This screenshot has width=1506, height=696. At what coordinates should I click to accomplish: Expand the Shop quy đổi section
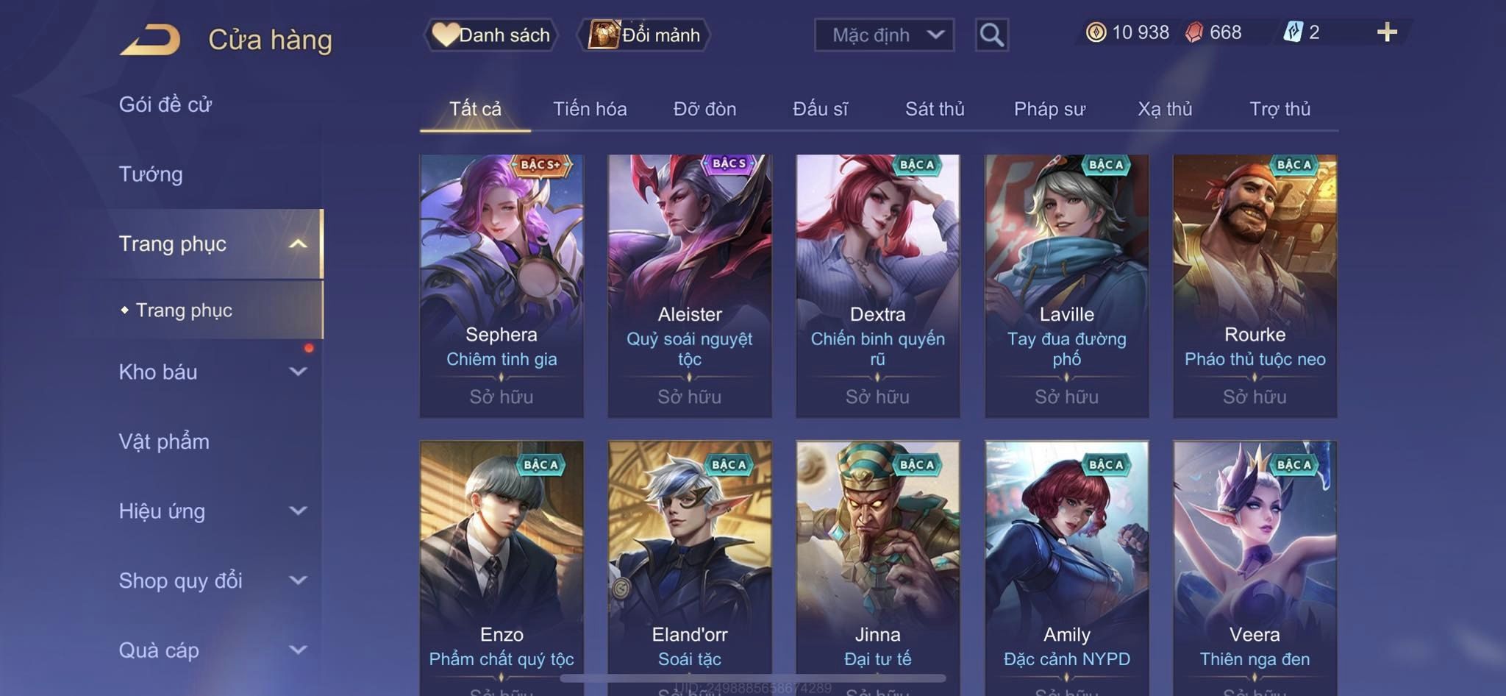[x=213, y=580]
